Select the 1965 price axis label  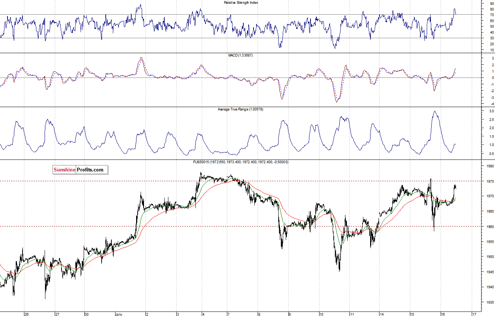[490, 211]
